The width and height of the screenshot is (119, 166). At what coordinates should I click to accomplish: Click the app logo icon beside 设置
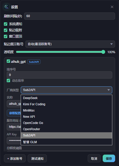(6, 7)
